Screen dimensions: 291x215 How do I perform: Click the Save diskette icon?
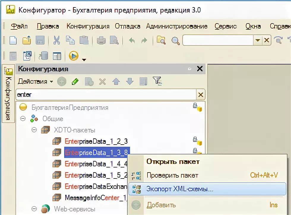pos(40,40)
